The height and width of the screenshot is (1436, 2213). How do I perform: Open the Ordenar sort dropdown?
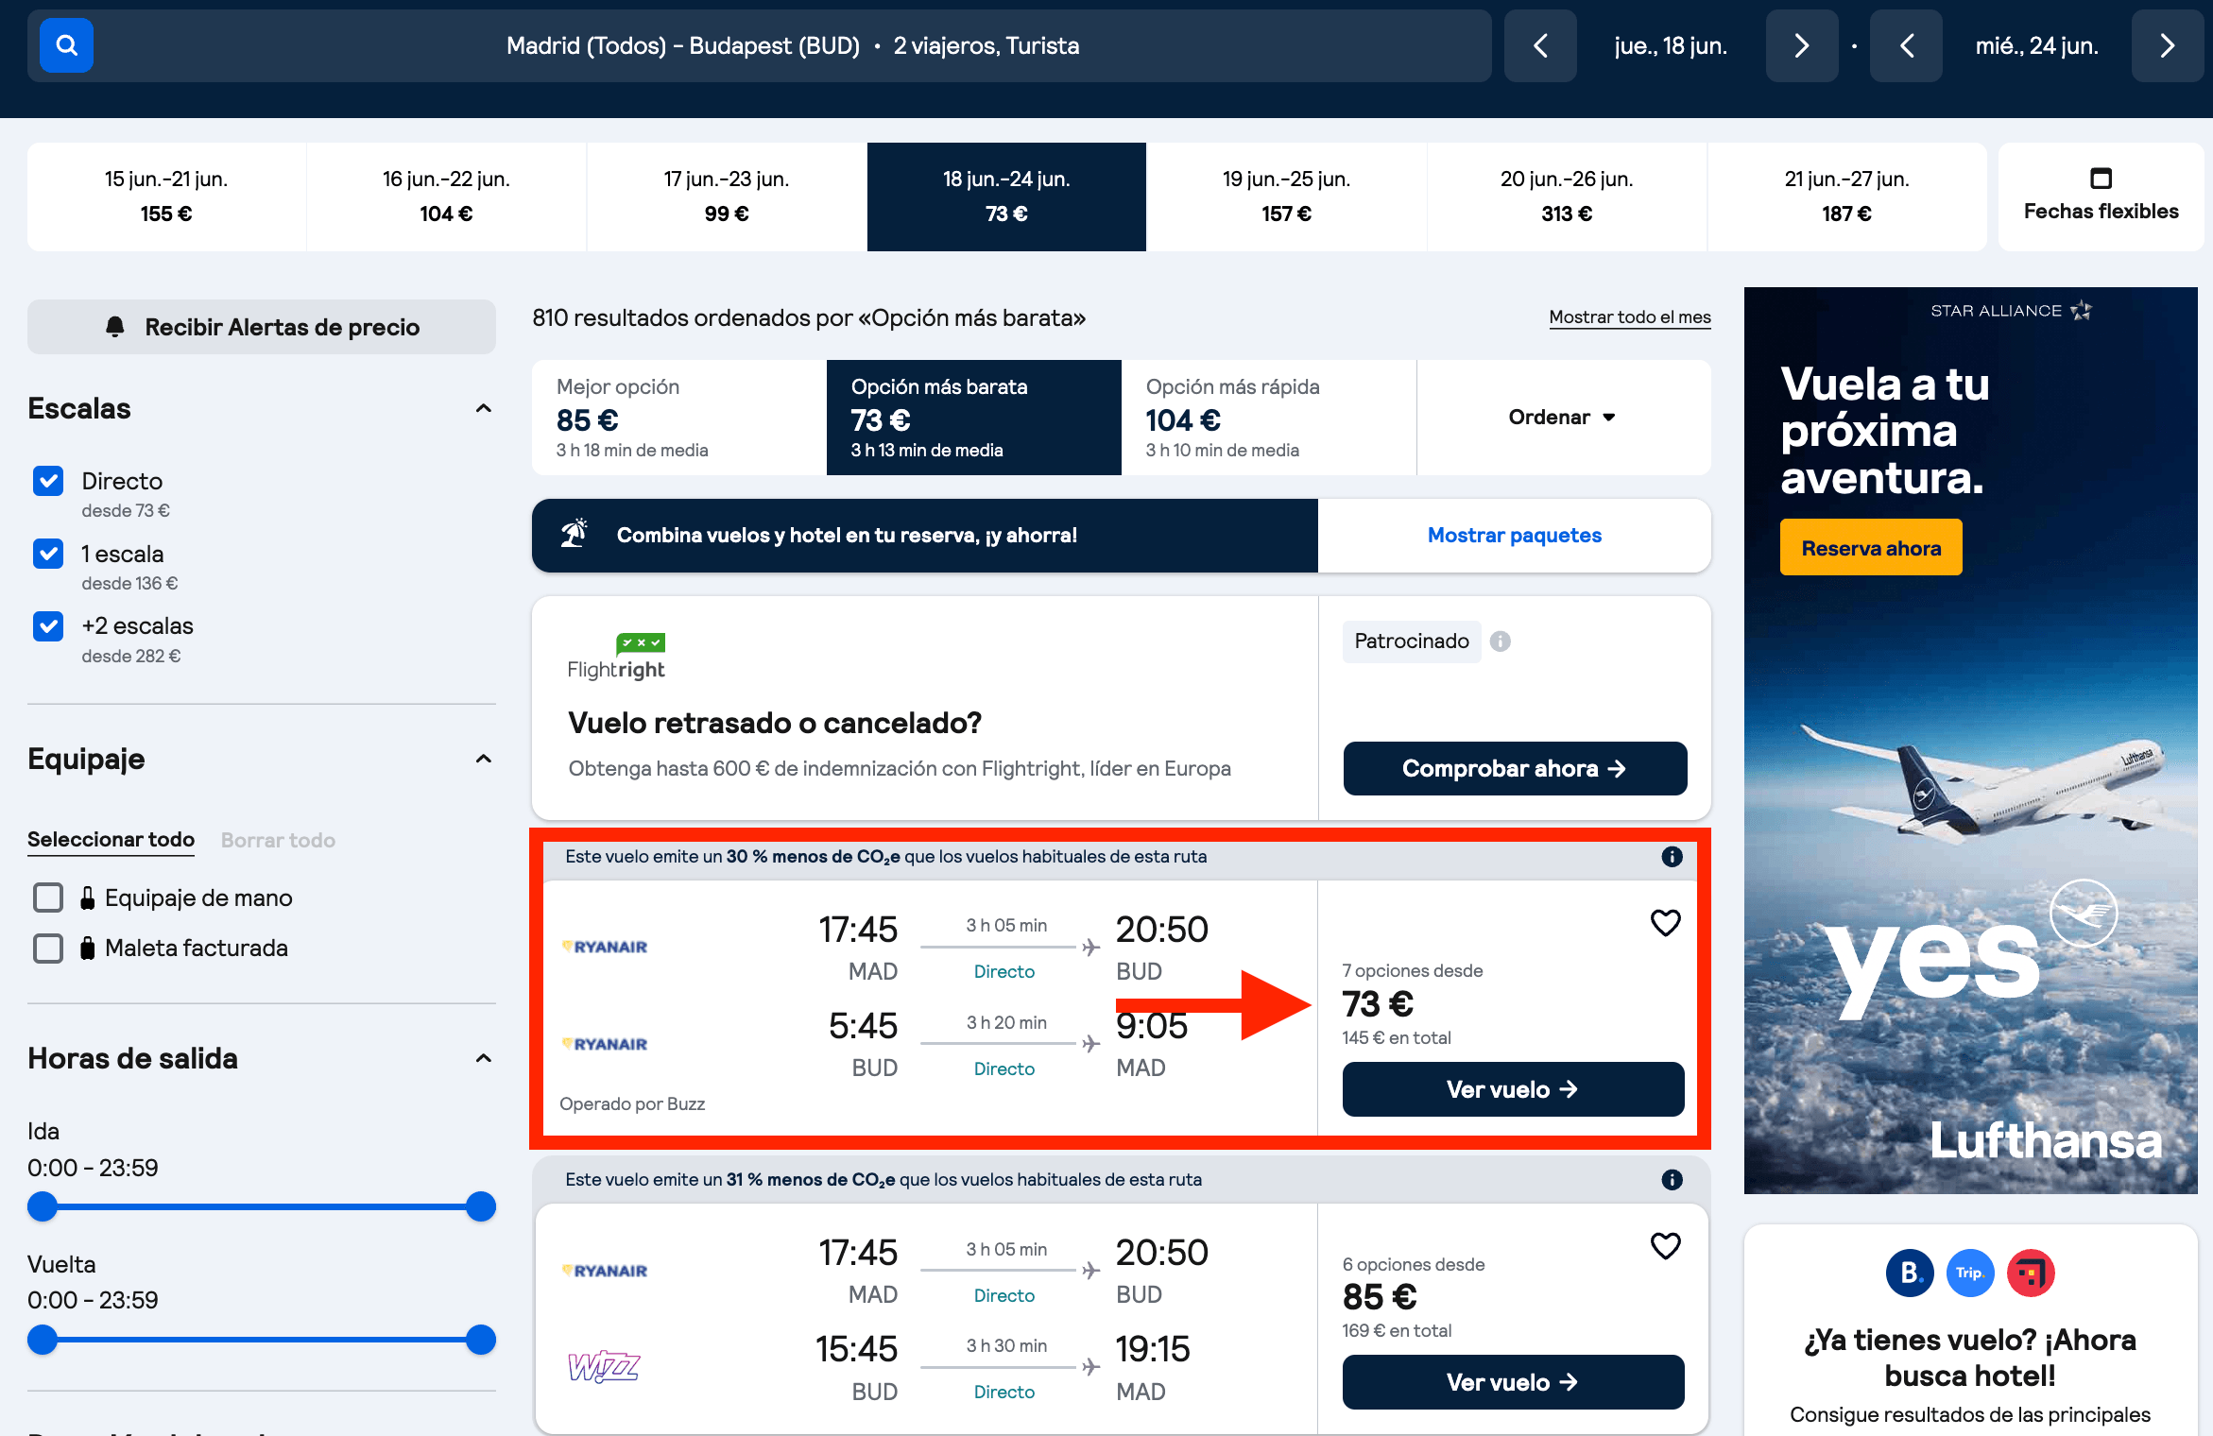click(x=1563, y=418)
